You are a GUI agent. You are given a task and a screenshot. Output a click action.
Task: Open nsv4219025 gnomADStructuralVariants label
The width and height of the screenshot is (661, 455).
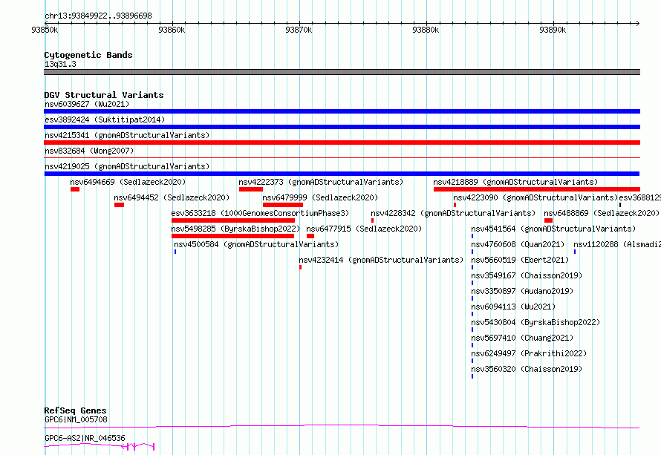coord(127,166)
